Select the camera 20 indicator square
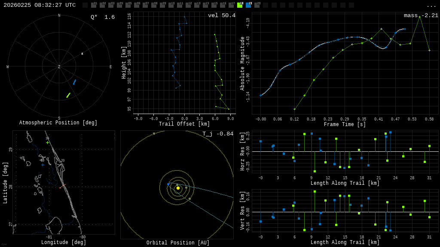 (257, 5)
